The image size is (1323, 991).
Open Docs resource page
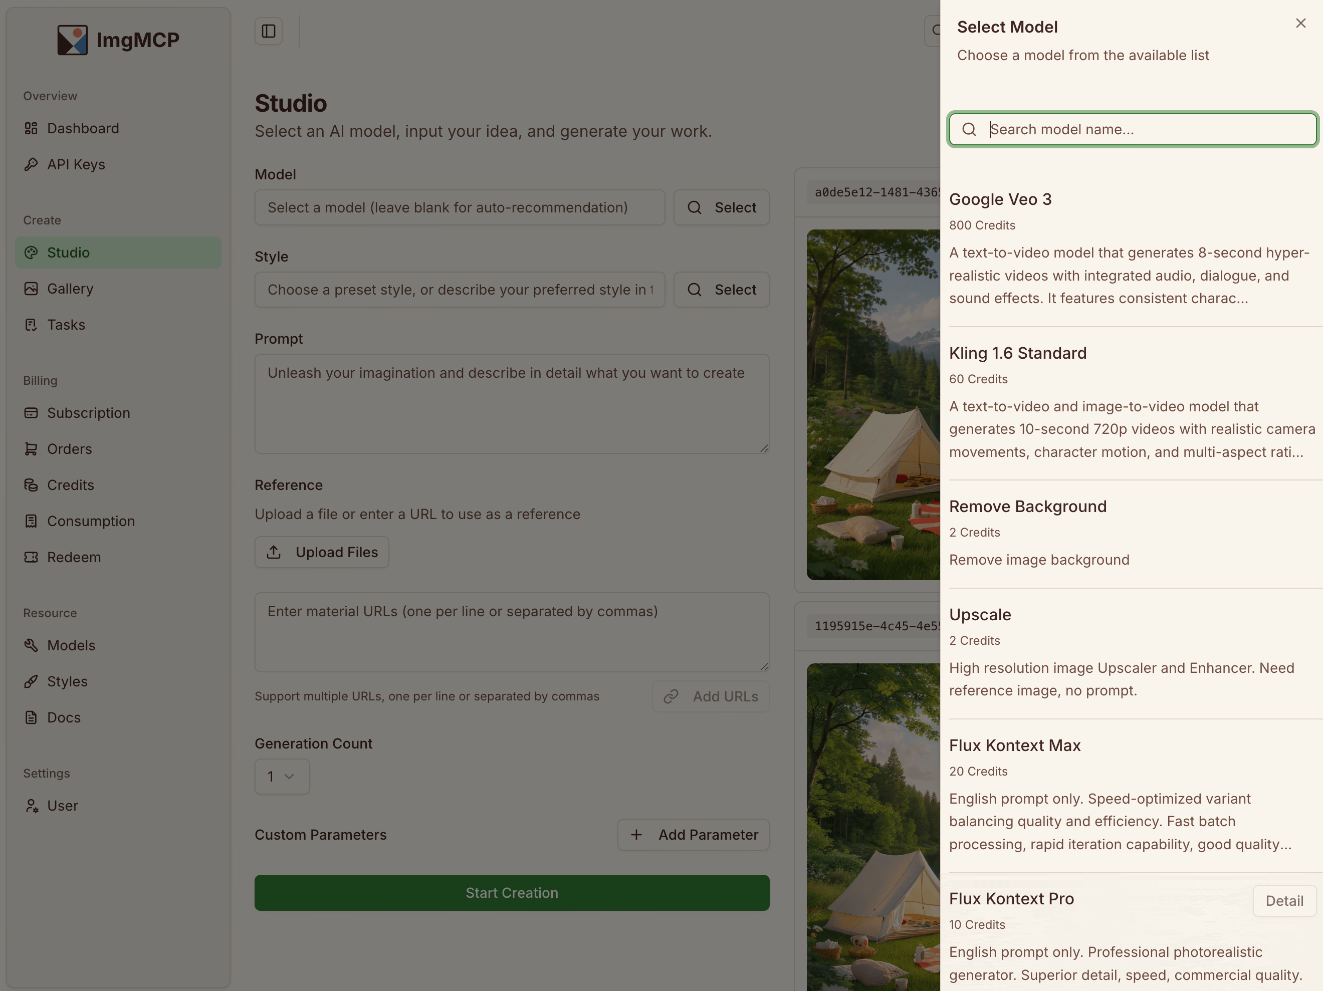click(x=118, y=717)
